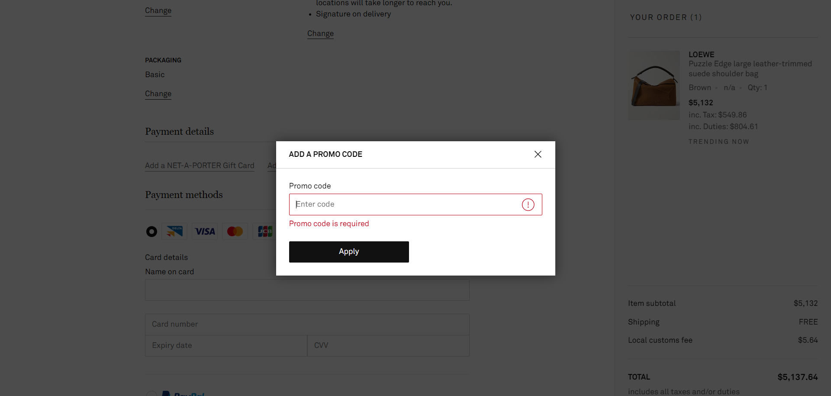This screenshot has height=396, width=831.
Task: Click Change under Packaging
Action: pyautogui.click(x=158, y=94)
